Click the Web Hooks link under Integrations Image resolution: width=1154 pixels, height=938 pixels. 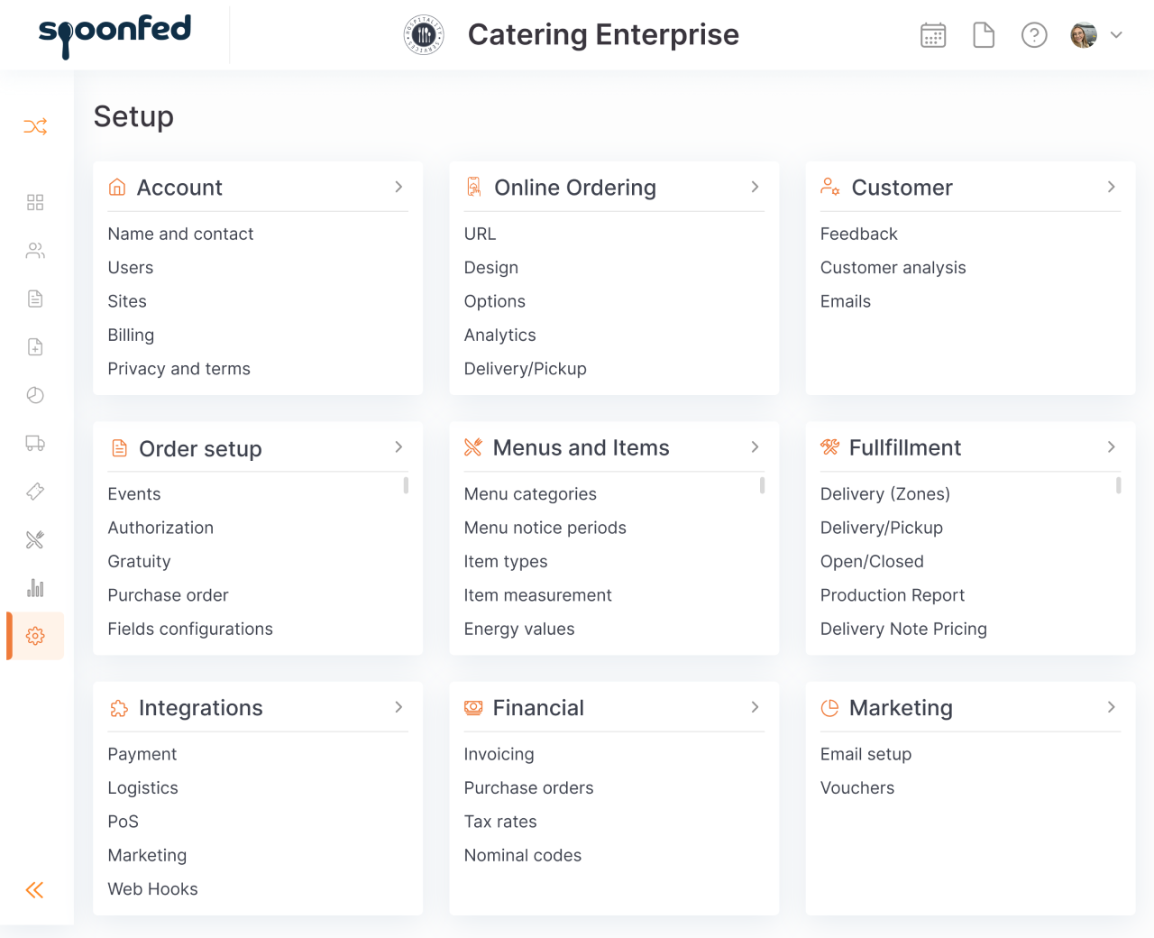[152, 888]
